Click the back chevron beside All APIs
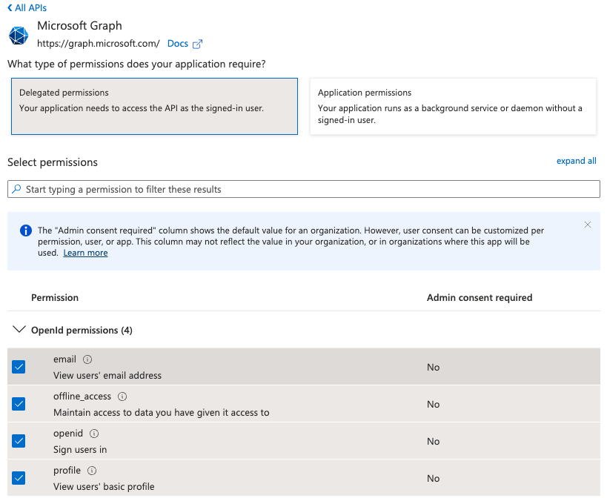The width and height of the screenshot is (607, 501). pos(10,7)
